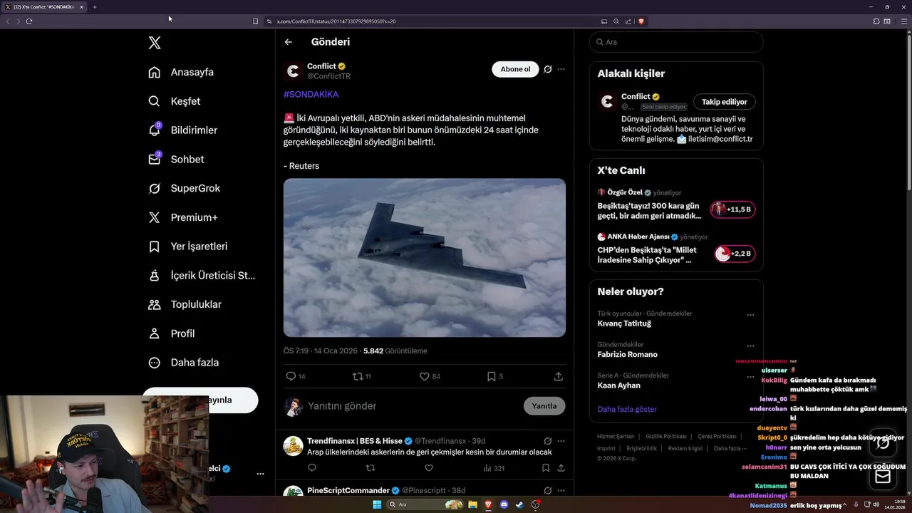Share the Trendfinansx comment

point(561,468)
